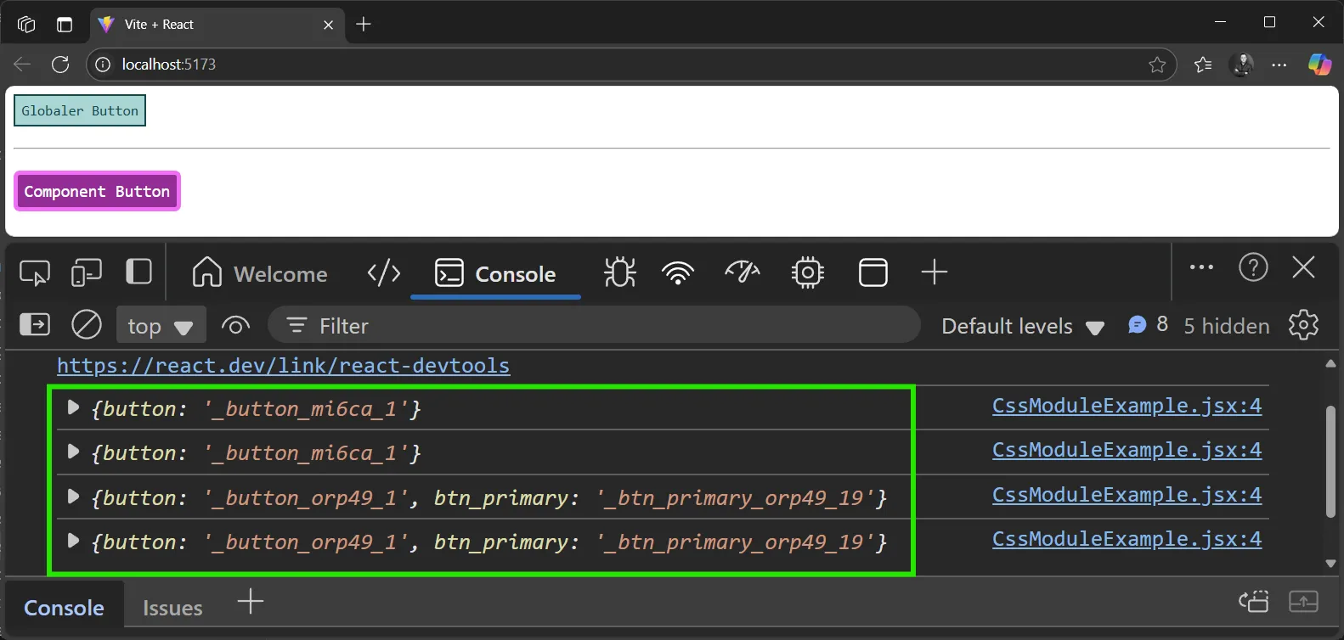
Task: Open the Application panel window icon
Action: click(x=873, y=272)
